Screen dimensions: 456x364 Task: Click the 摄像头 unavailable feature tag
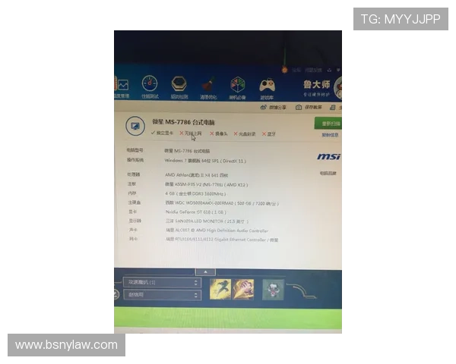click(219, 133)
